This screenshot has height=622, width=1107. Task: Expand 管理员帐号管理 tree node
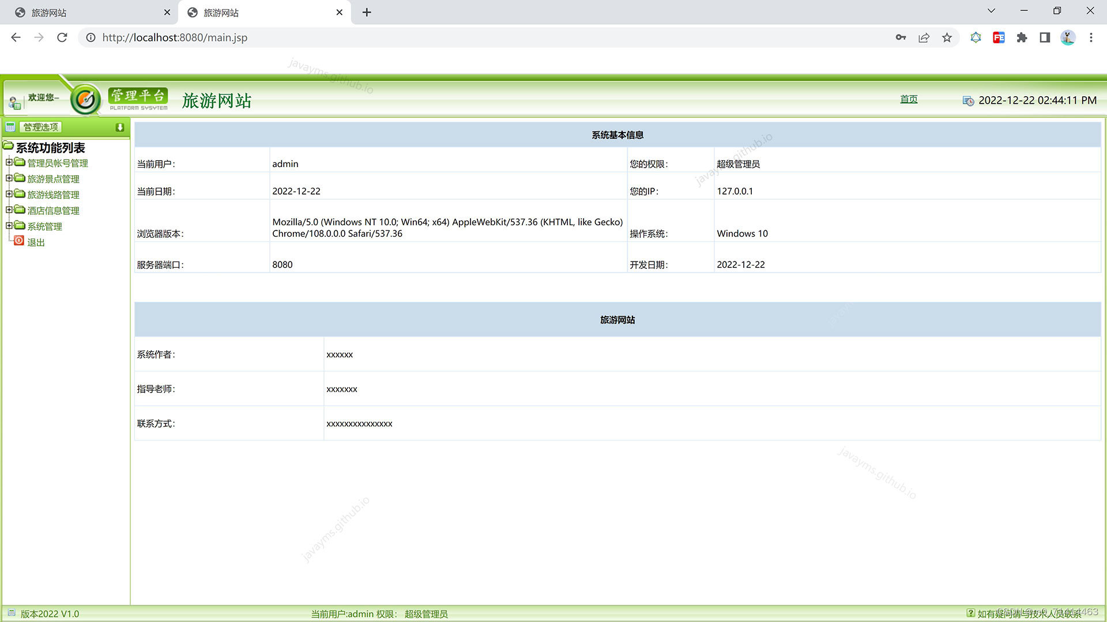click(9, 162)
